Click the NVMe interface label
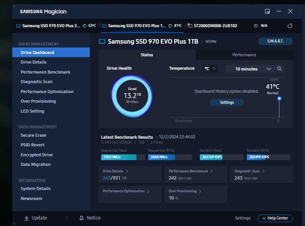The image size is (305, 226). point(211,41)
